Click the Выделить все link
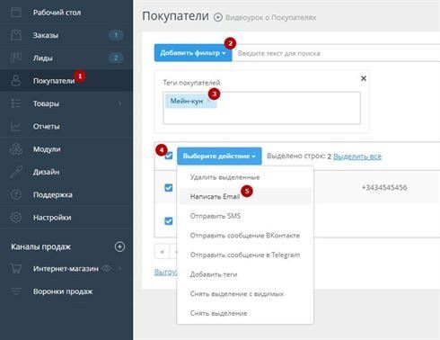This screenshot has width=440, height=340. point(357,157)
